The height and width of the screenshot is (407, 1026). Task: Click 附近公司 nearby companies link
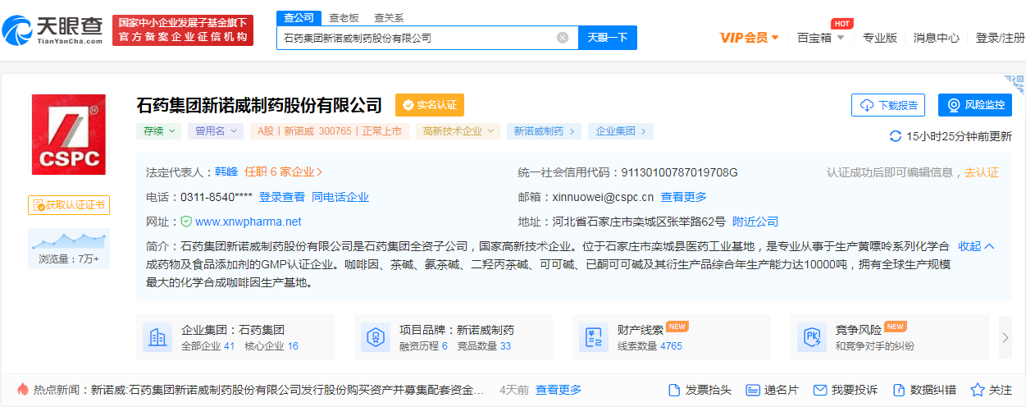coord(755,222)
